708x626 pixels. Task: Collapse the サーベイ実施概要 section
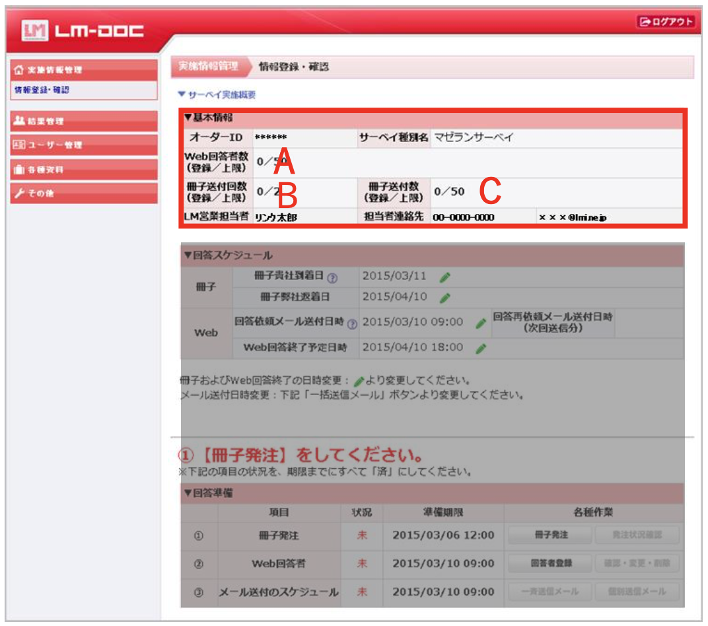coord(217,94)
